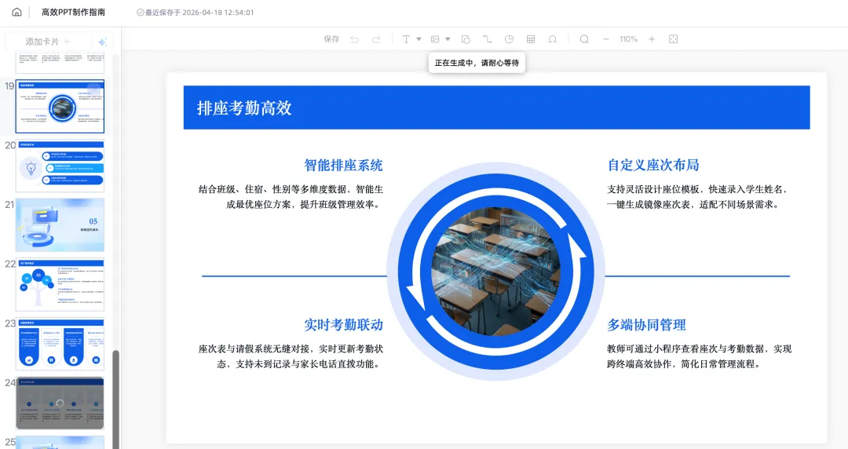The image size is (848, 449).
Task: Click the heading 自定义座次布局
Action: [653, 165]
